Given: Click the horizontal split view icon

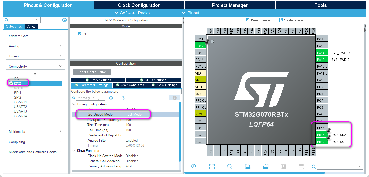Looking at the screenshot, I should coord(301,167).
